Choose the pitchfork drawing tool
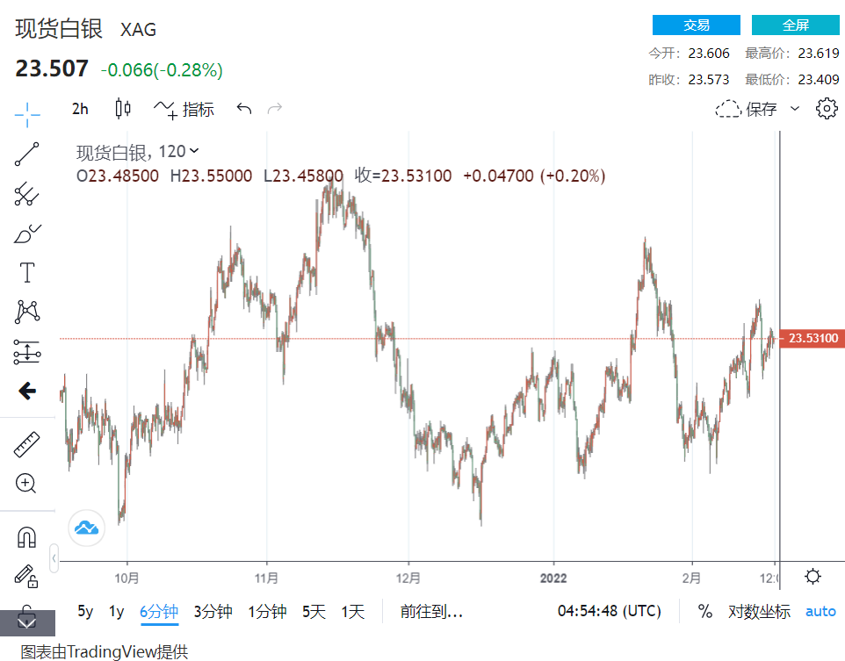The height and width of the screenshot is (661, 845). (x=27, y=194)
